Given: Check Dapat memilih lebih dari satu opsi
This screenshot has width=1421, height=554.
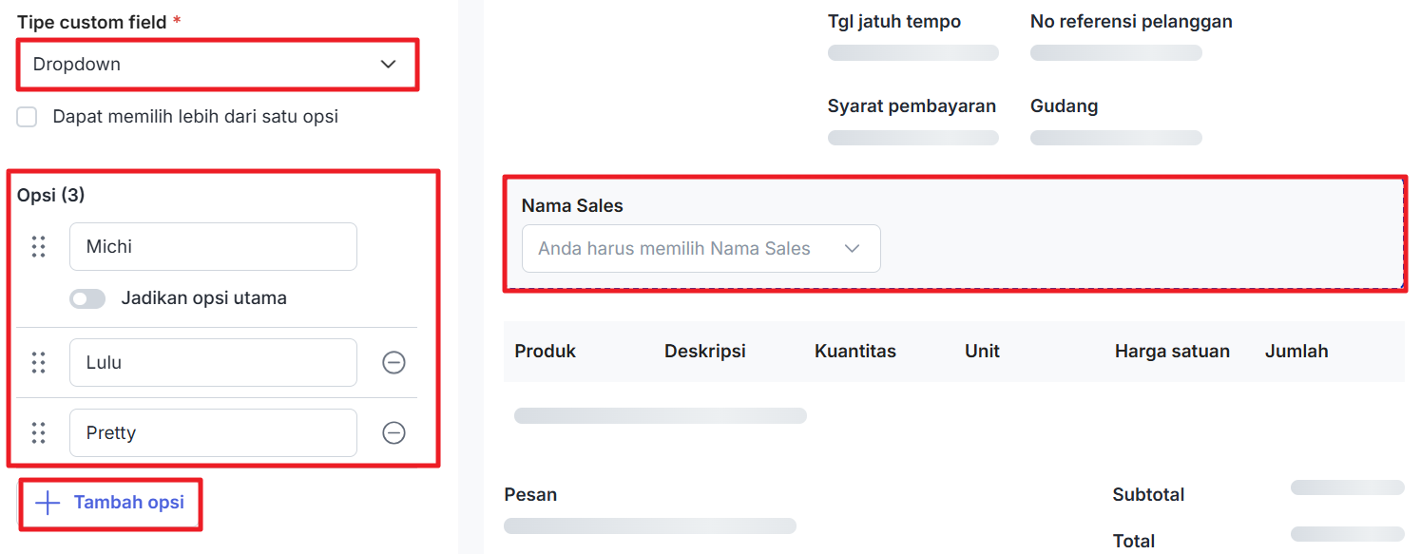Looking at the screenshot, I should coord(28,117).
